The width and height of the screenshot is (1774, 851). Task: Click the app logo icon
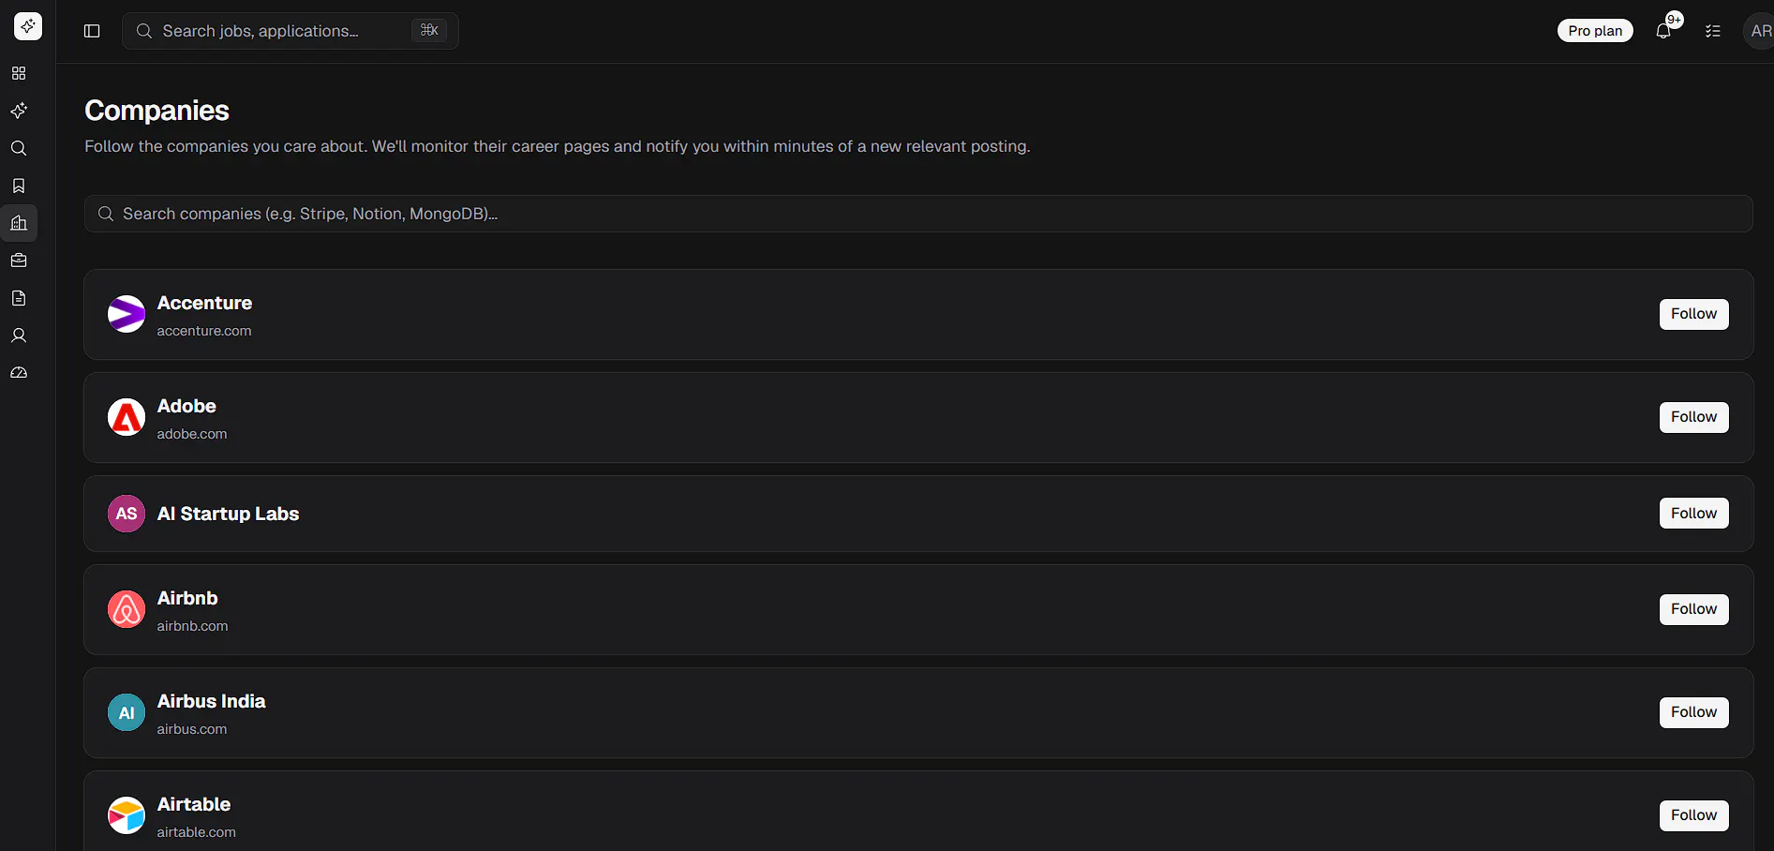point(28,26)
